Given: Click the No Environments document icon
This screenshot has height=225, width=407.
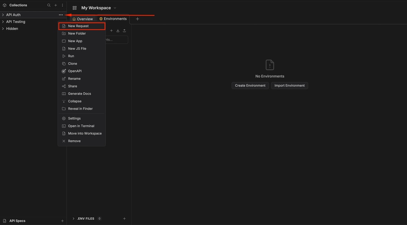Looking at the screenshot, I should (x=270, y=65).
